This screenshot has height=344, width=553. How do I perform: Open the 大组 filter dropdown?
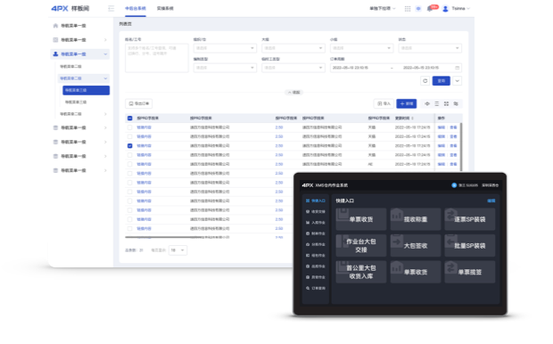293,48
